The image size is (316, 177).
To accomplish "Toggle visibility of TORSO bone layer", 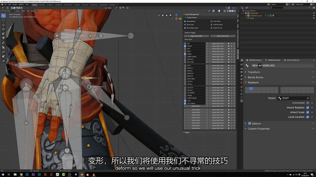I will [x=185, y=54].
